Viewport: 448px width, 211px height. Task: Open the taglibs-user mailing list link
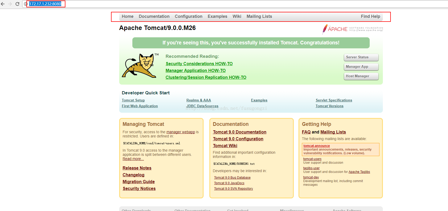click(311, 168)
